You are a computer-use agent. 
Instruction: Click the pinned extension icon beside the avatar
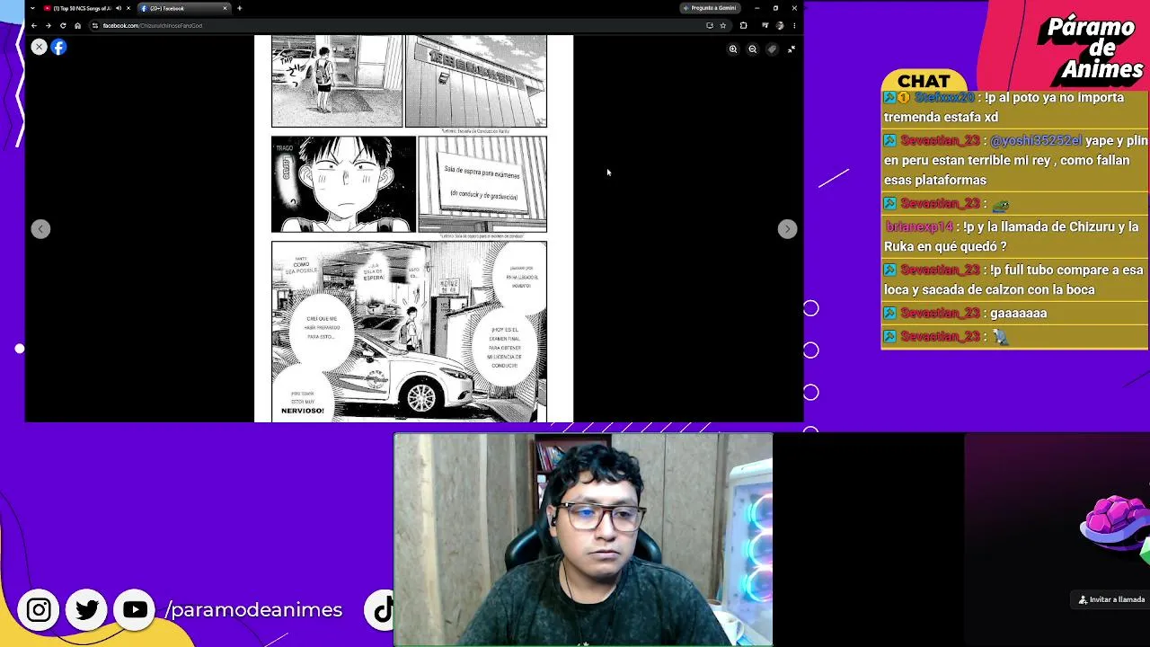tap(766, 25)
